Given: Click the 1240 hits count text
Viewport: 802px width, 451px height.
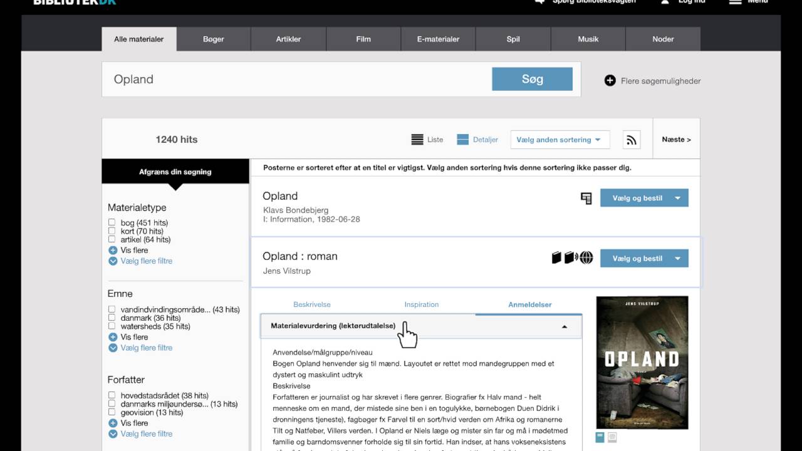Looking at the screenshot, I should 177,140.
